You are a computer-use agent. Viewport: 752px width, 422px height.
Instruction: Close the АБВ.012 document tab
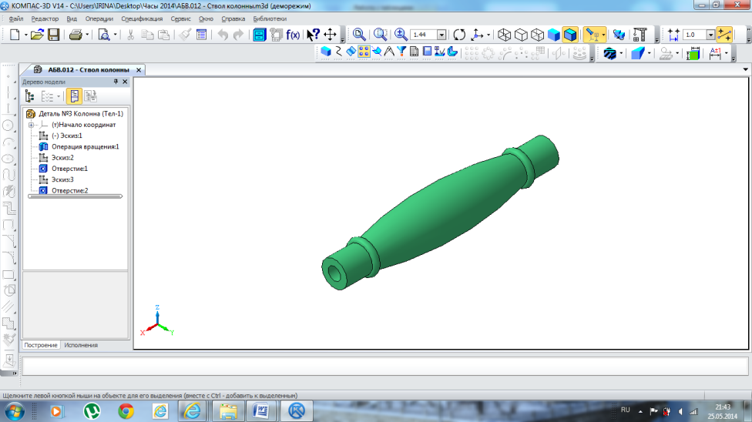(x=139, y=69)
